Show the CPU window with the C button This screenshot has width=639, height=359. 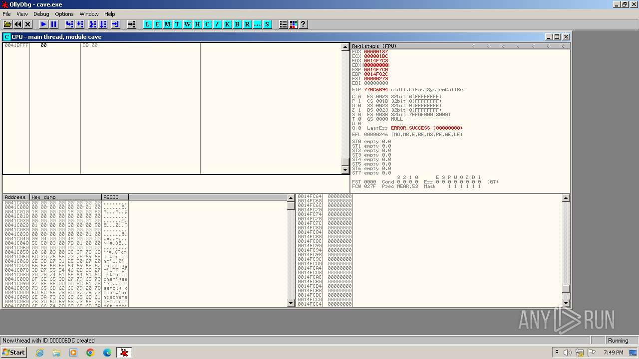click(207, 24)
